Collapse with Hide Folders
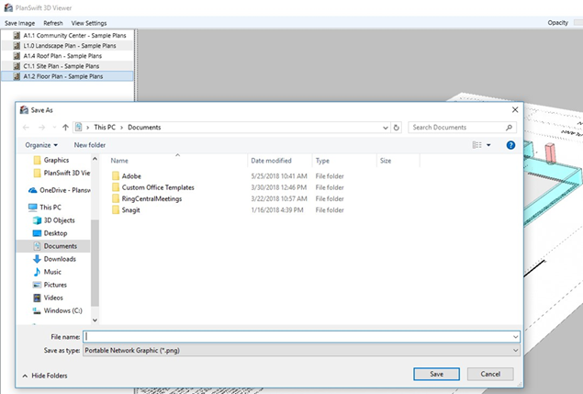This screenshot has height=394, width=583. pos(45,376)
